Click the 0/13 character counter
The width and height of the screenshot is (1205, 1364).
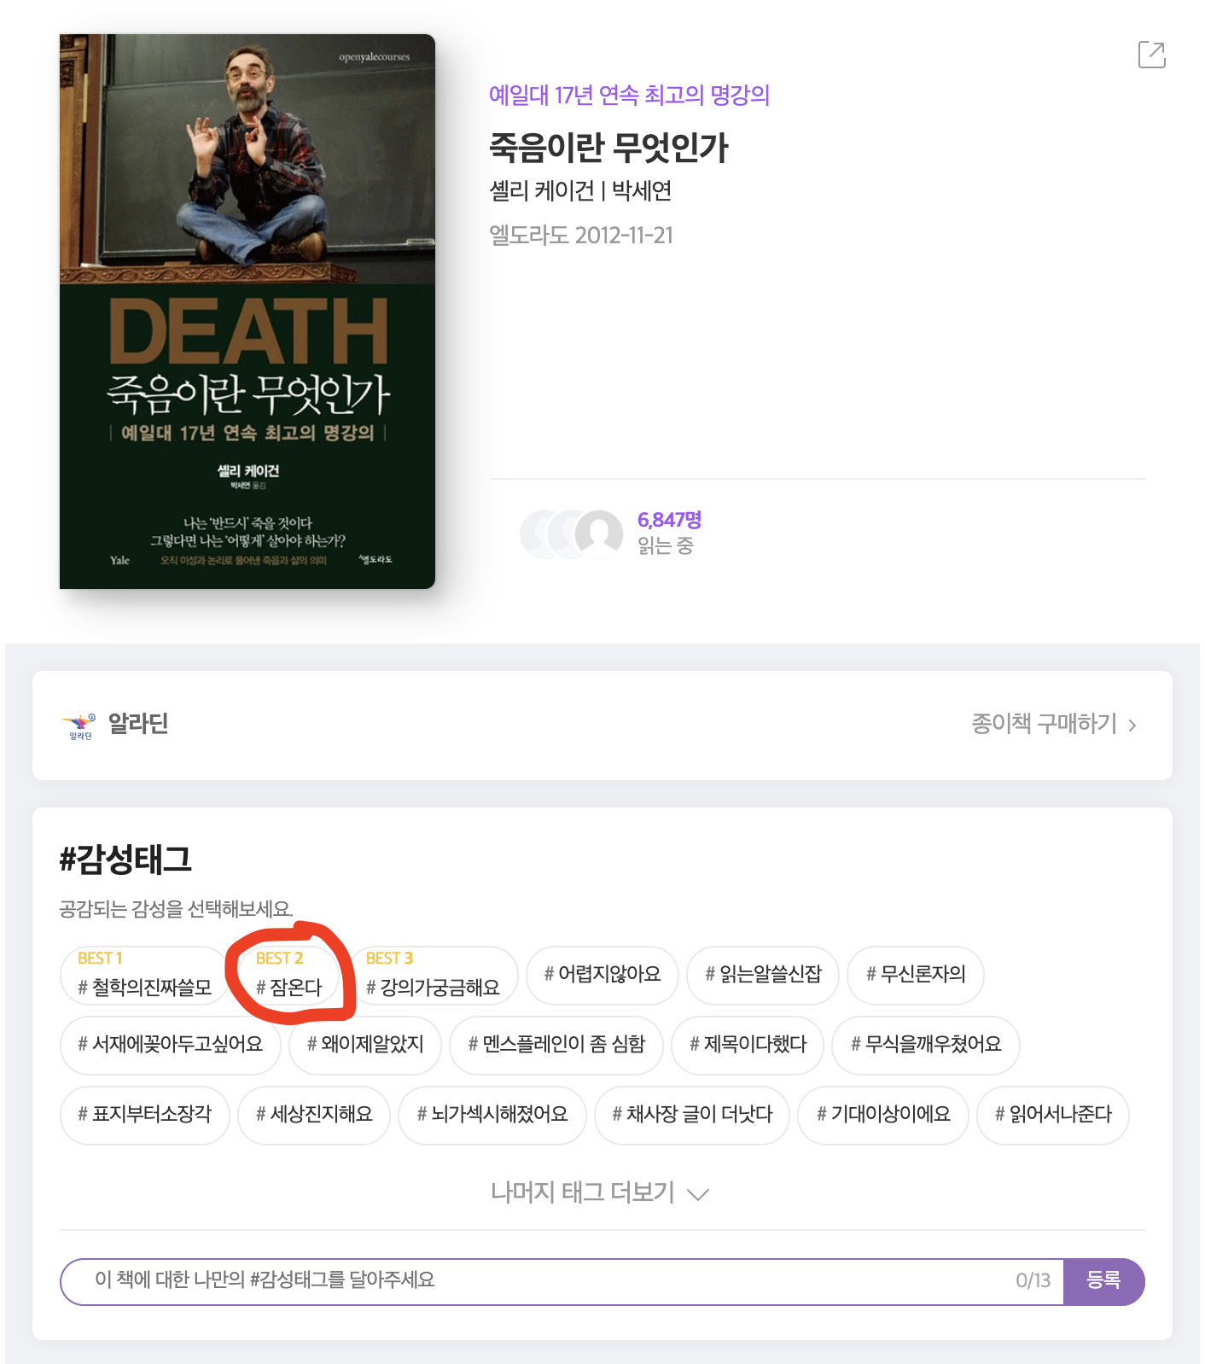pyautogui.click(x=1033, y=1281)
